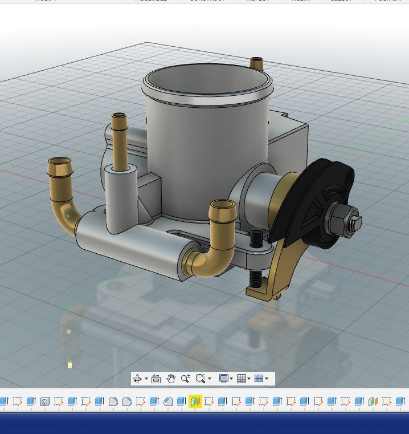
Task: Click the Grid and Snaps icon
Action: (242, 378)
